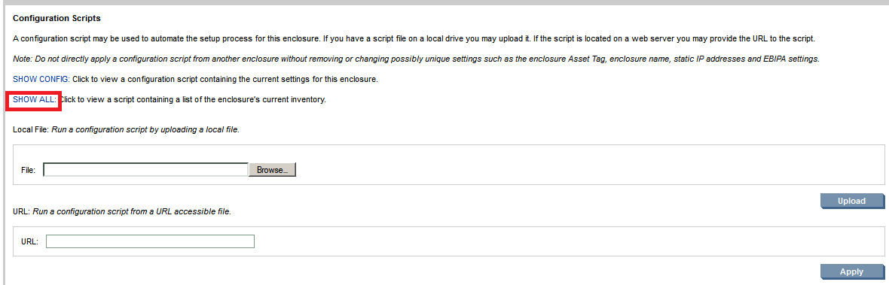Click the intro paragraph about configuration scripts
Viewport: 889px width, 285px height.
pos(414,38)
